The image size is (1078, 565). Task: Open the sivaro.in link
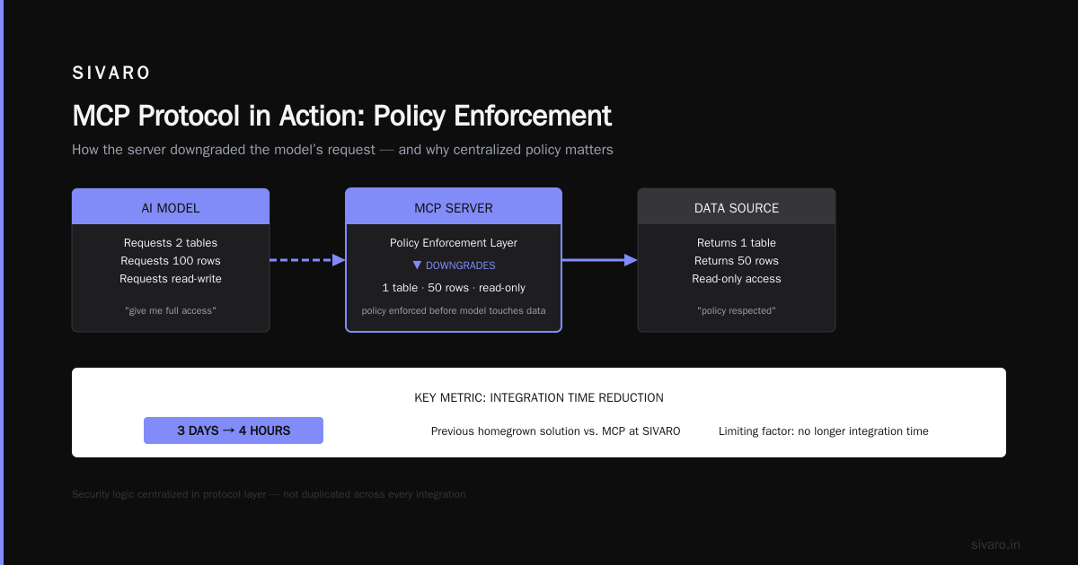point(995,544)
